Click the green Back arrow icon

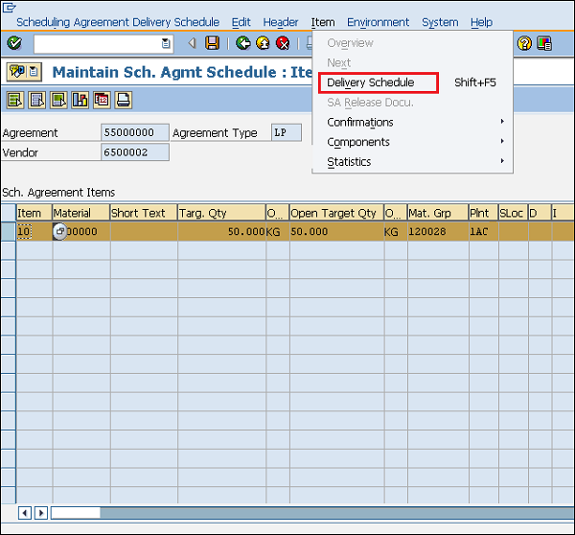pos(243,43)
